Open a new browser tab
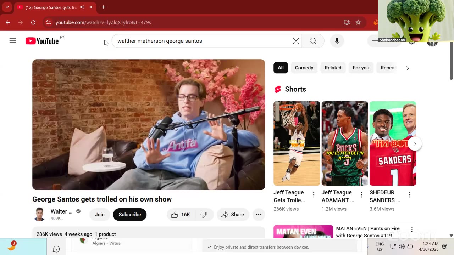Screen dimensions: 454x255 pyautogui.click(x=104, y=7)
